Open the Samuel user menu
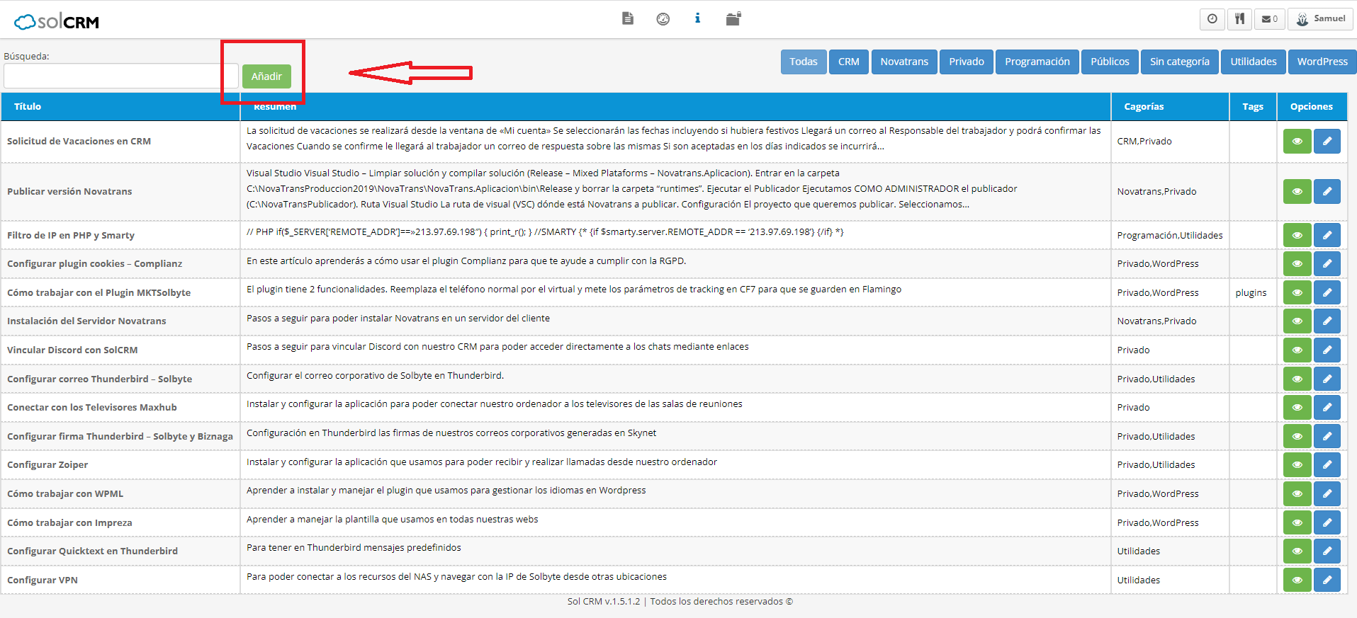The width and height of the screenshot is (1357, 618). coord(1320,19)
